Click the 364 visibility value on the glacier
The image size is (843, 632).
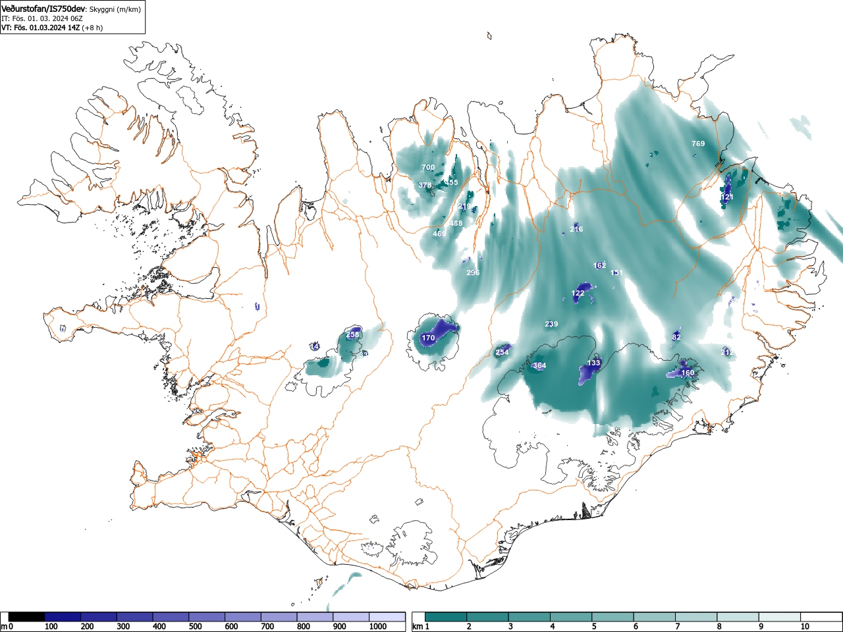(x=539, y=365)
